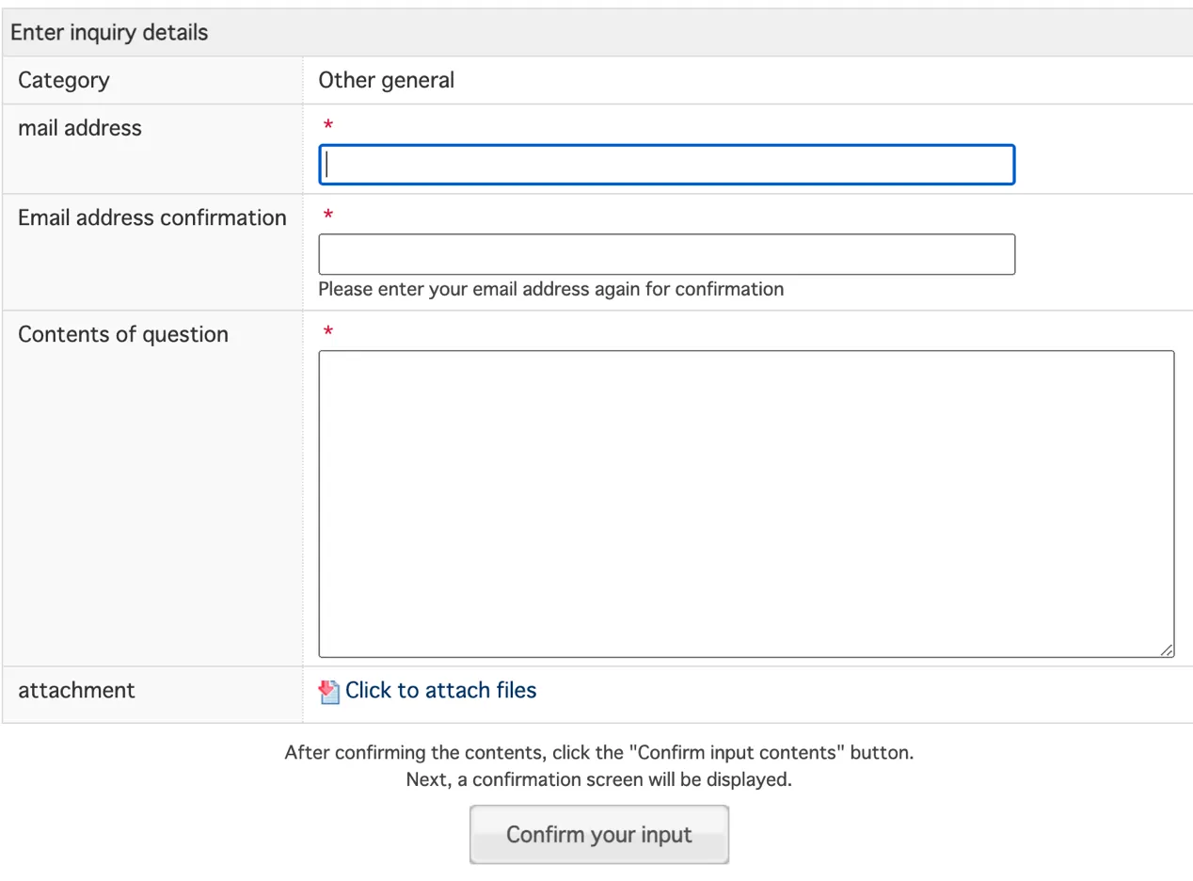This screenshot has height=881, width=1193.
Task: Focus the Email address confirmation field
Action: [x=666, y=254]
